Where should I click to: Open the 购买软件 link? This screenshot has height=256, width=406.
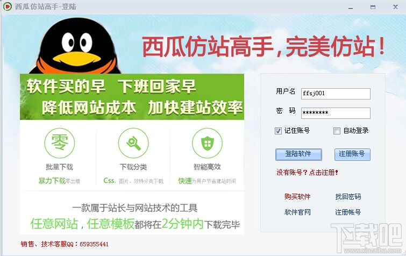[x=297, y=197]
